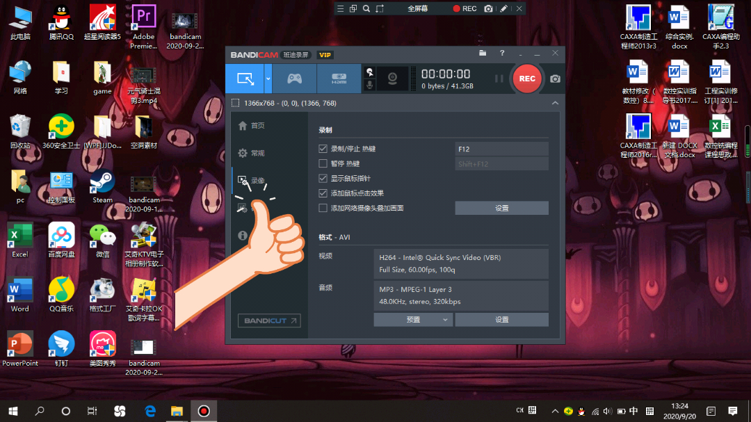The width and height of the screenshot is (751, 422).
Task: Start recording with the red REC button
Action: tap(527, 79)
